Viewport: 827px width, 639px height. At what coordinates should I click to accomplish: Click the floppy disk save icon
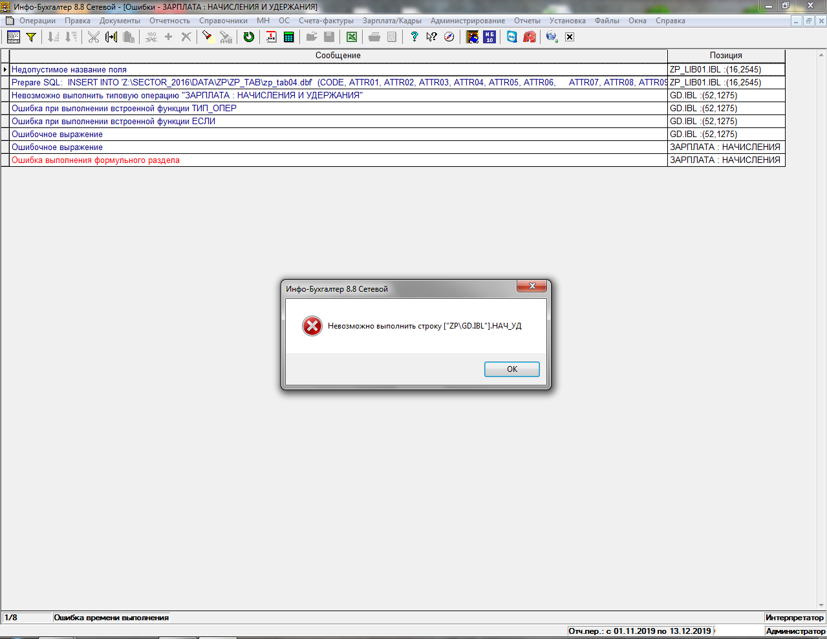pyautogui.click(x=329, y=37)
